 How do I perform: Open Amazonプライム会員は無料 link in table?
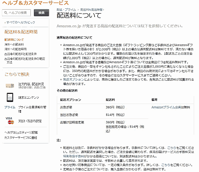[x=170, y=107]
